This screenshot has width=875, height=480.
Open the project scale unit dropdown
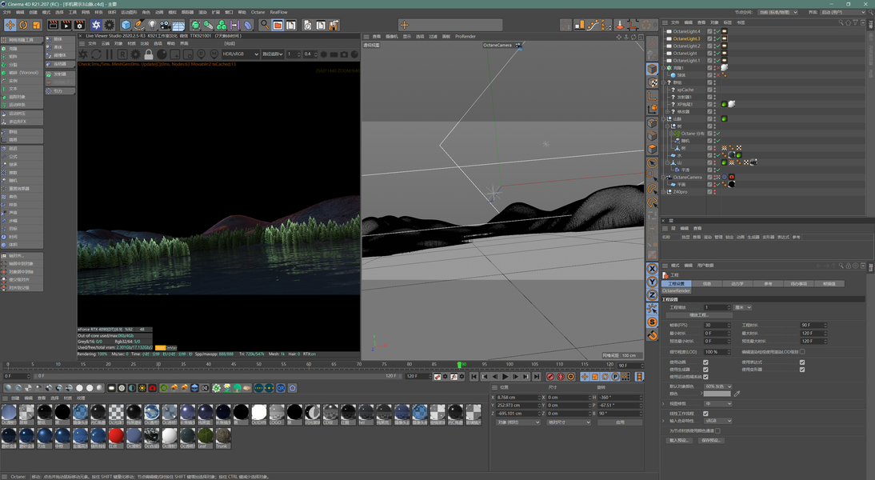(x=743, y=307)
